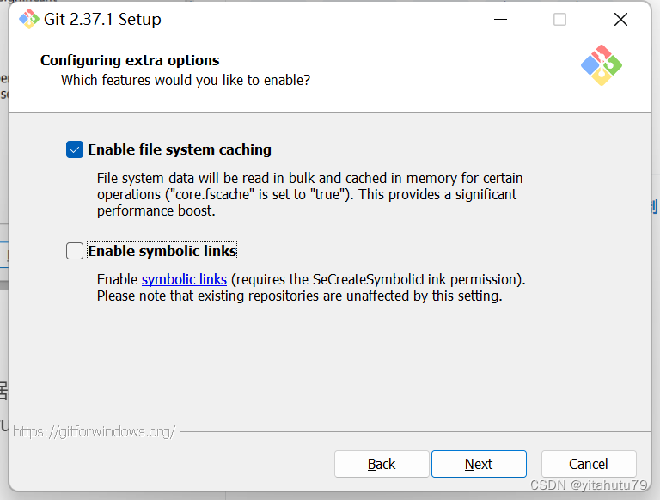Click the greyed-out maximize button
Viewport: 660px width, 500px height.
click(559, 19)
